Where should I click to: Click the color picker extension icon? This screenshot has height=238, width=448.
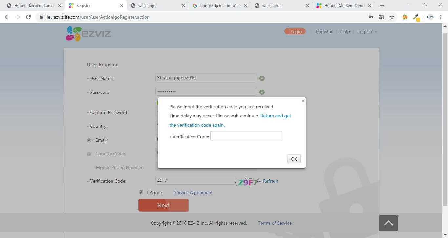pos(417,17)
